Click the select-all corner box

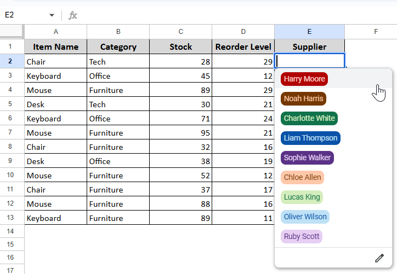(11, 31)
